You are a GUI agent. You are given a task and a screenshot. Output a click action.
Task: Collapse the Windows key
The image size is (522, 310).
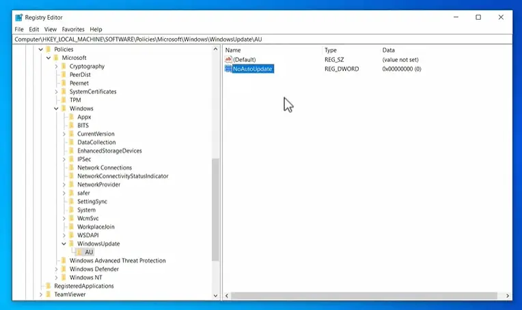tap(56, 108)
